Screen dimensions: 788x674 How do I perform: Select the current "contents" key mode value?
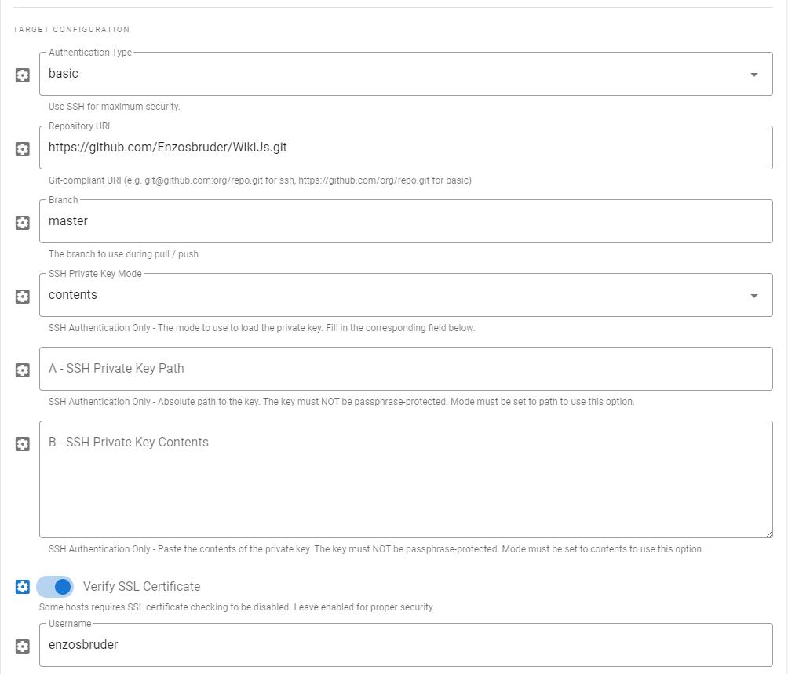coord(73,294)
